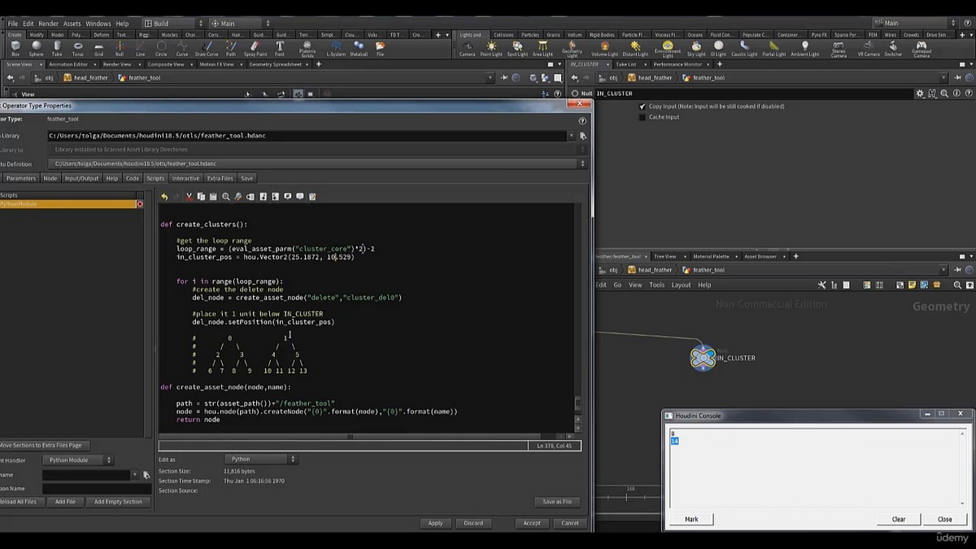Viewport: 976px width, 549px height.
Task: Open the Geometry Spreadsheet tab
Action: [x=275, y=64]
